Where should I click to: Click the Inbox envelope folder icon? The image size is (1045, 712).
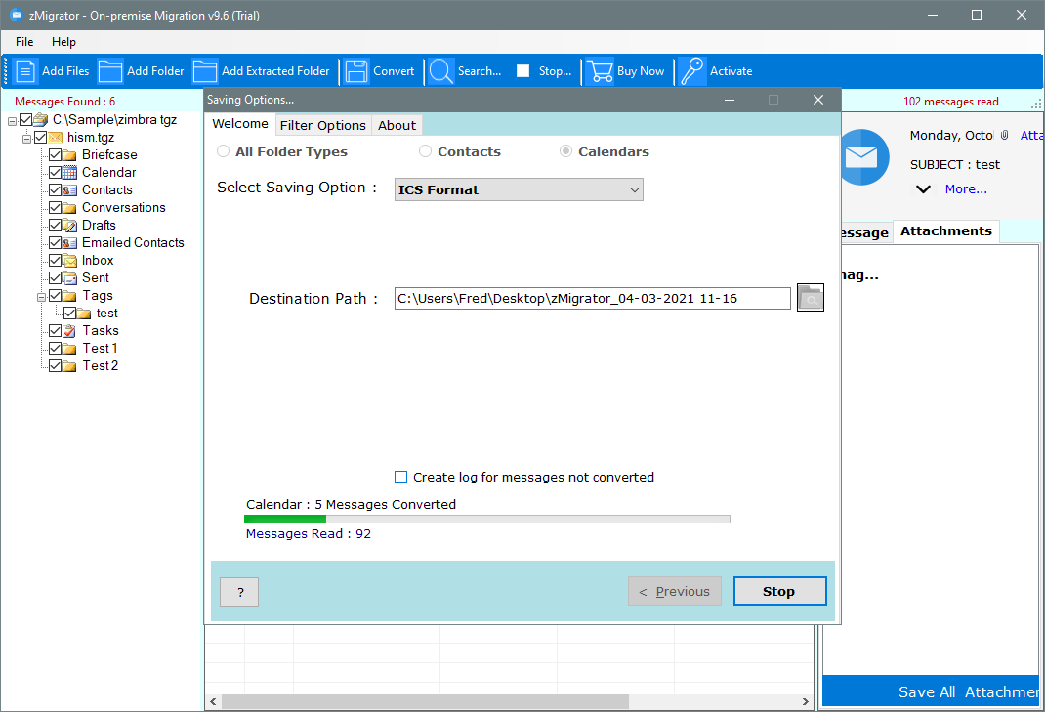(x=69, y=261)
